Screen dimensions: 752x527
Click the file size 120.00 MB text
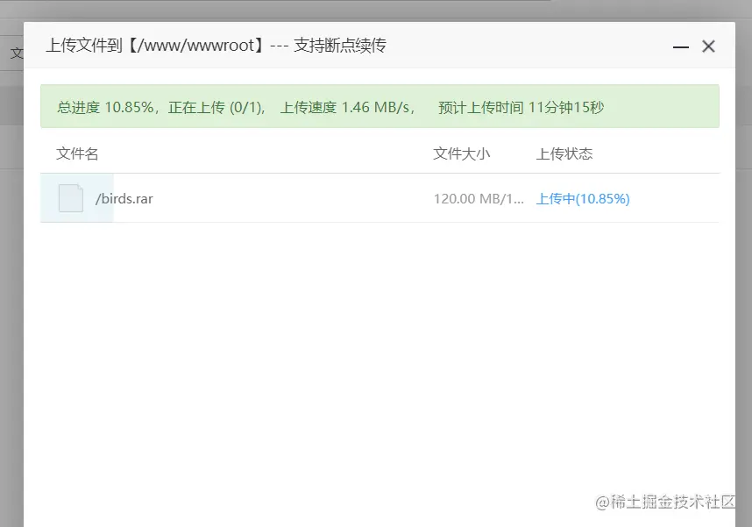pyautogui.click(x=479, y=199)
